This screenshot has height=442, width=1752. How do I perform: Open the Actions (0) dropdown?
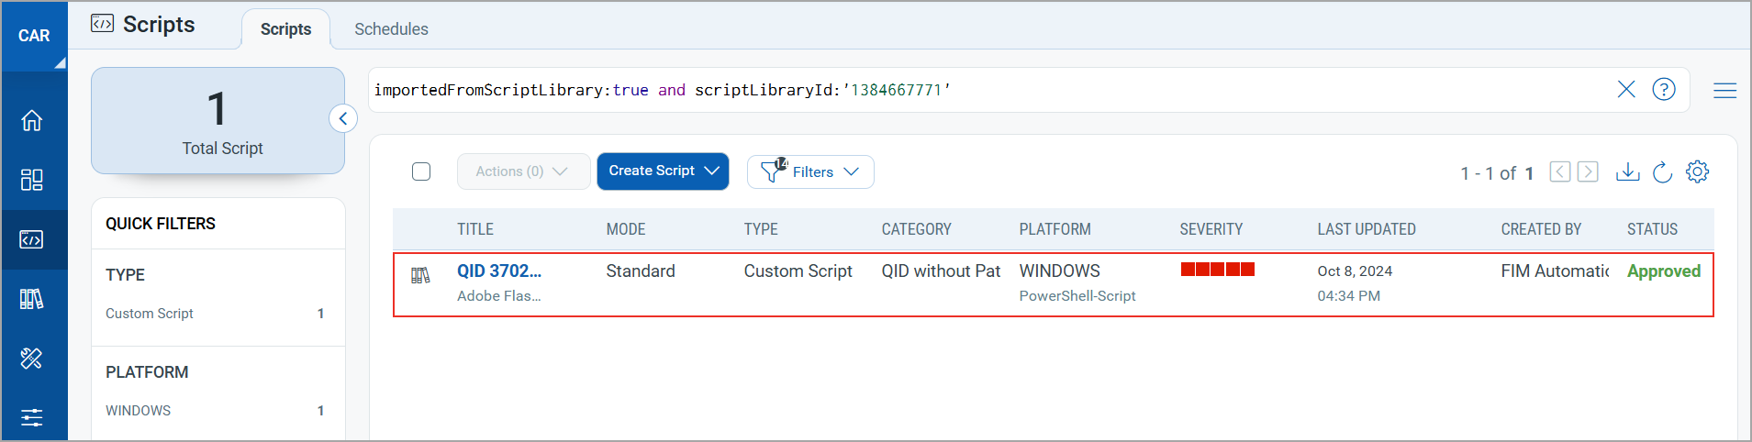point(522,171)
